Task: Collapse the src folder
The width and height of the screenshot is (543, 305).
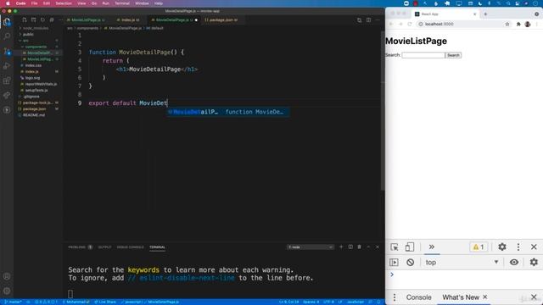Action: tap(25, 41)
